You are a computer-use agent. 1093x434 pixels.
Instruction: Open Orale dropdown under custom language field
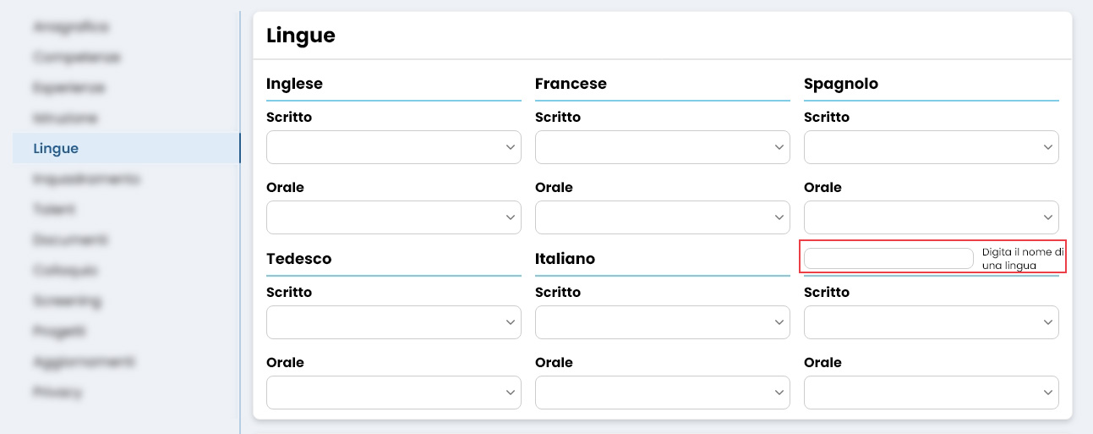point(931,393)
